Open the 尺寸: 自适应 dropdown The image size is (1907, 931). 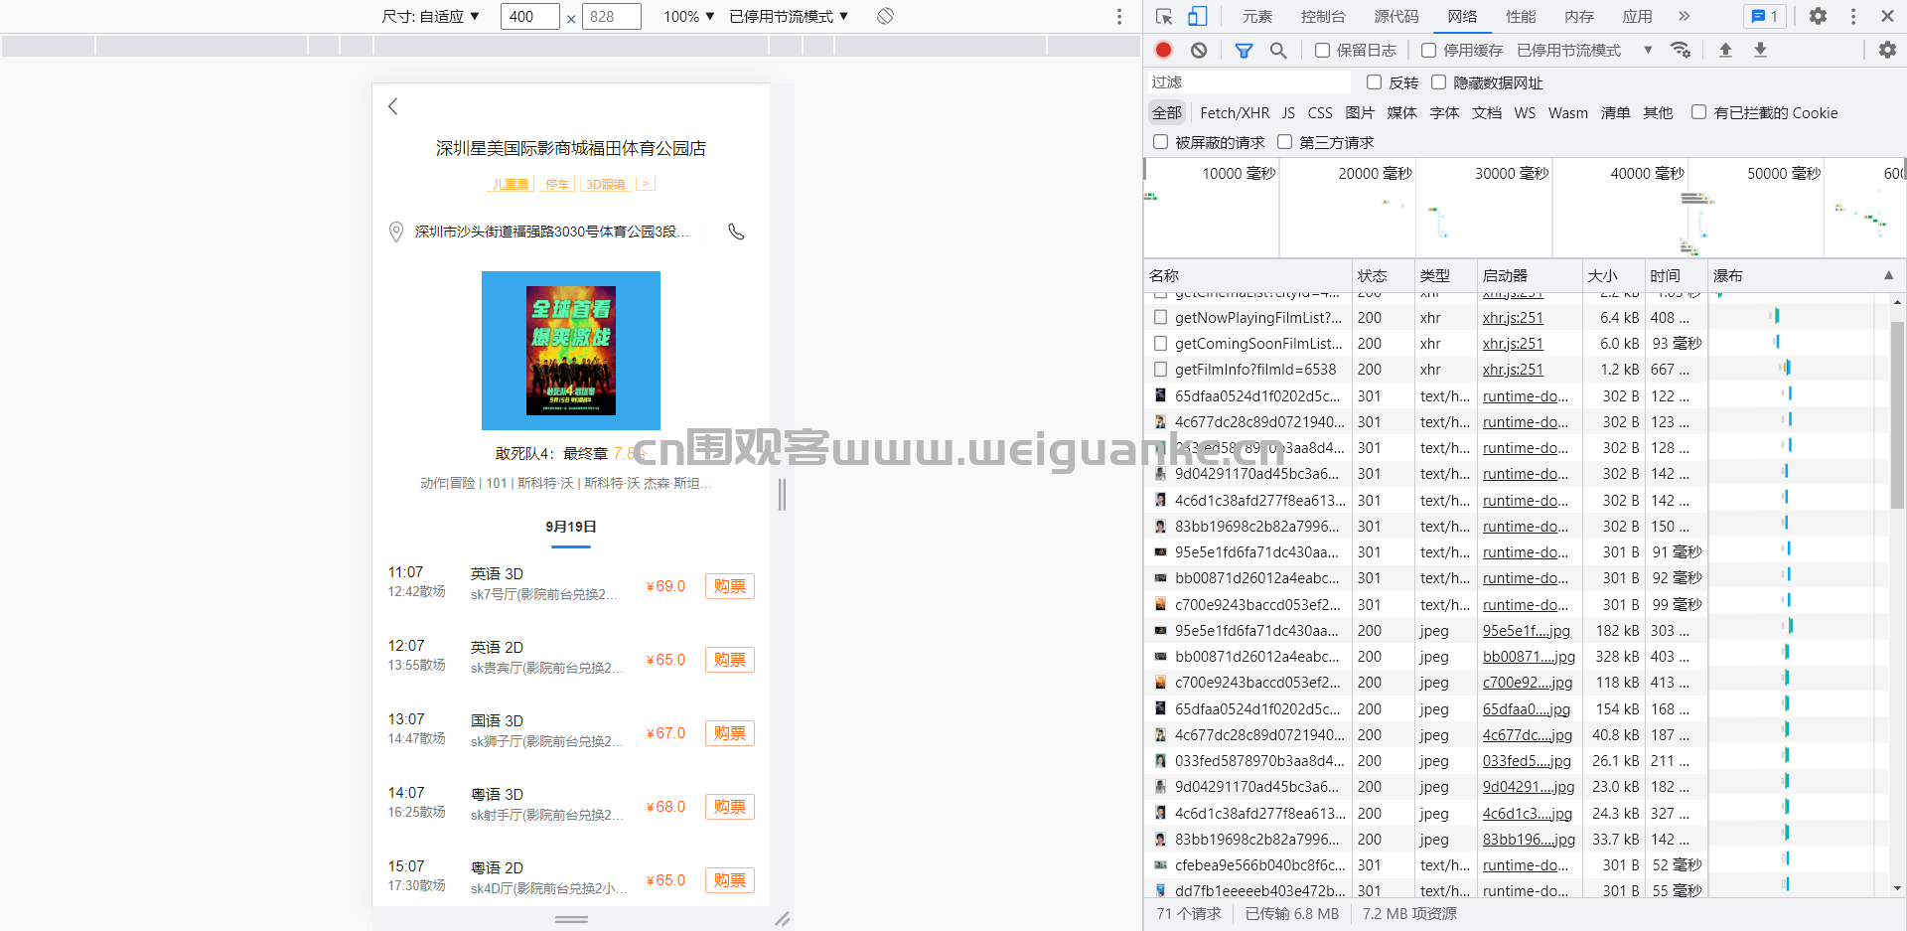coord(431,16)
